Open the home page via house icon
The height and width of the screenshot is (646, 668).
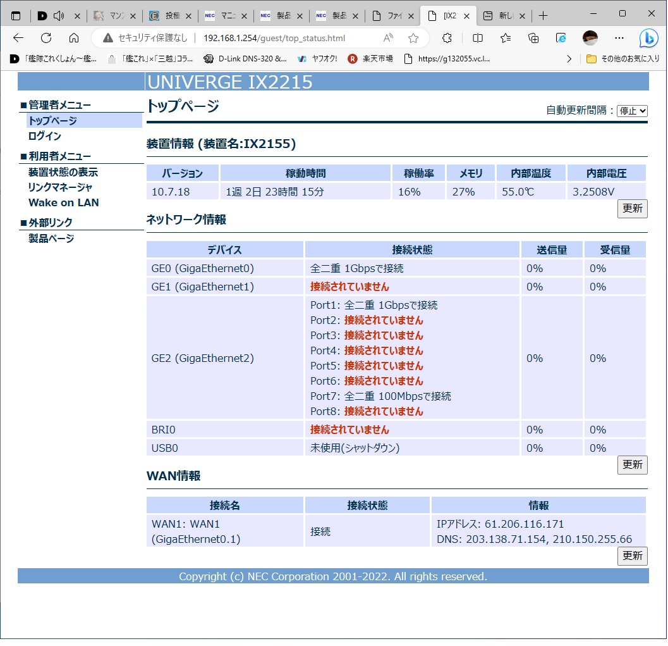pyautogui.click(x=74, y=38)
